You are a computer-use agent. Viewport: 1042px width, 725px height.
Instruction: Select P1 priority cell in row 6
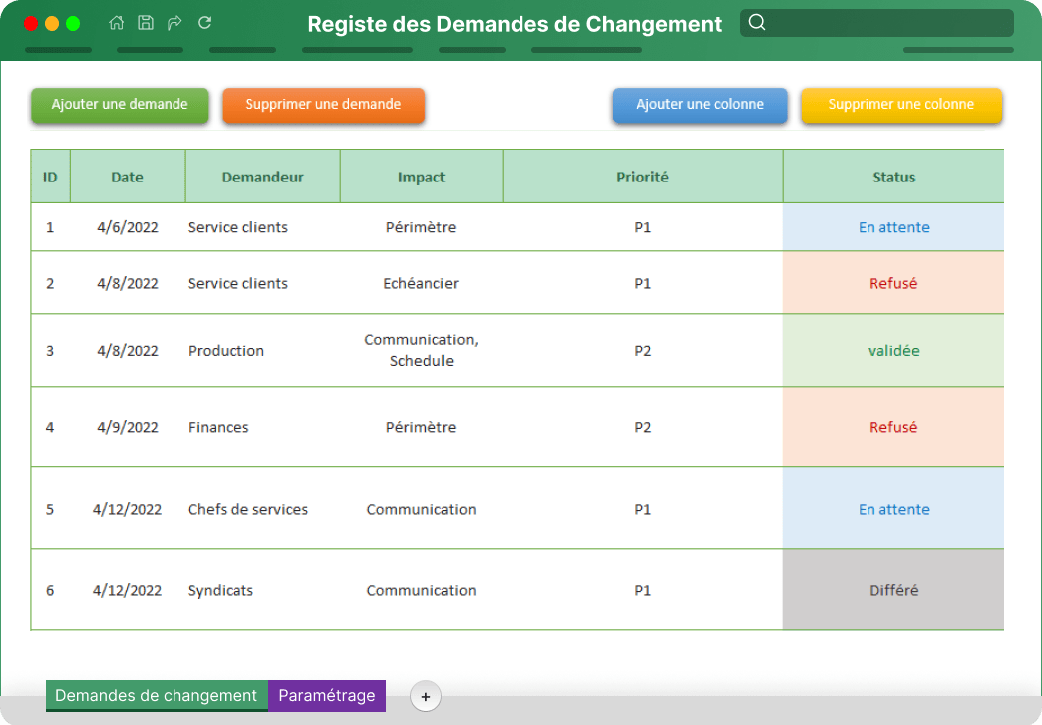[x=642, y=590]
